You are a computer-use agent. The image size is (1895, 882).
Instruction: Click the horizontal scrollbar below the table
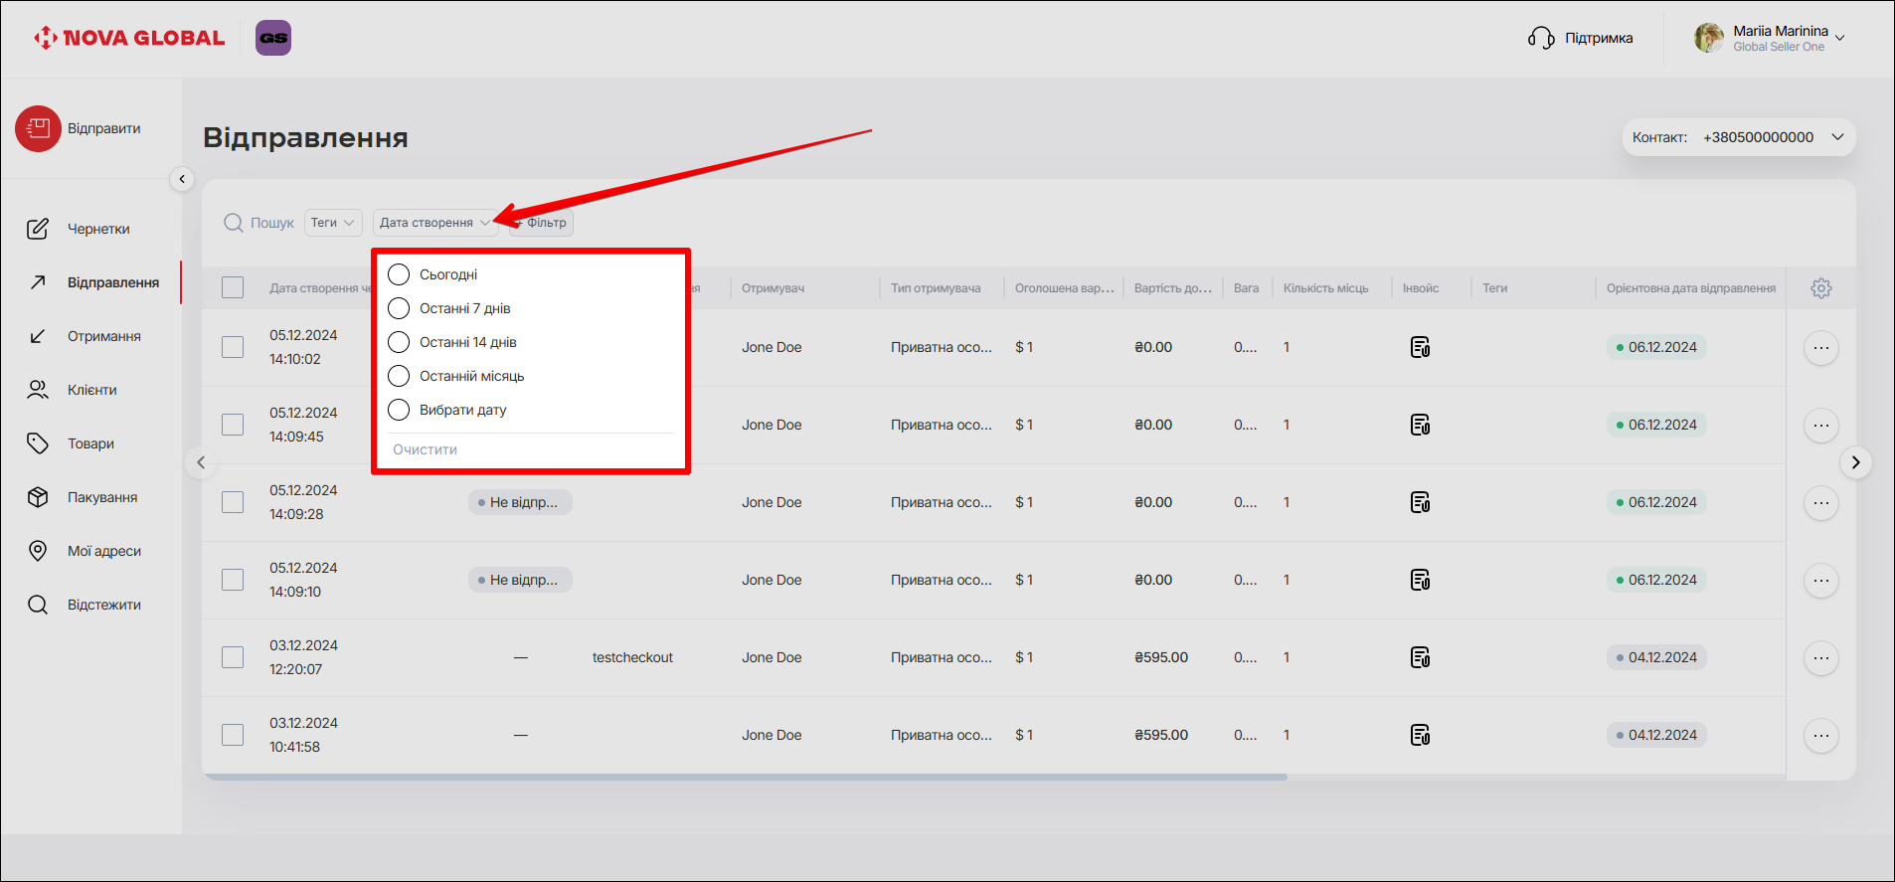[746, 777]
